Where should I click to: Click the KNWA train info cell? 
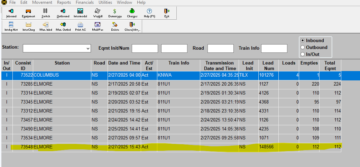tap(179, 75)
